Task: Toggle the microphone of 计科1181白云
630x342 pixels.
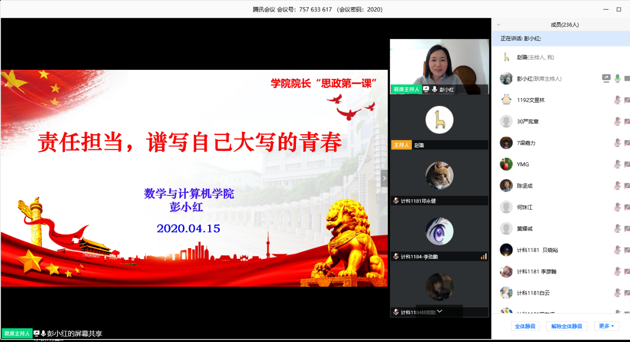Action: (618, 293)
